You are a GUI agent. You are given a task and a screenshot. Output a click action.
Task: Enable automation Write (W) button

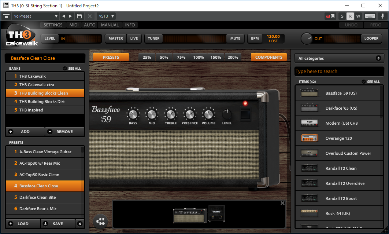click(x=358, y=16)
